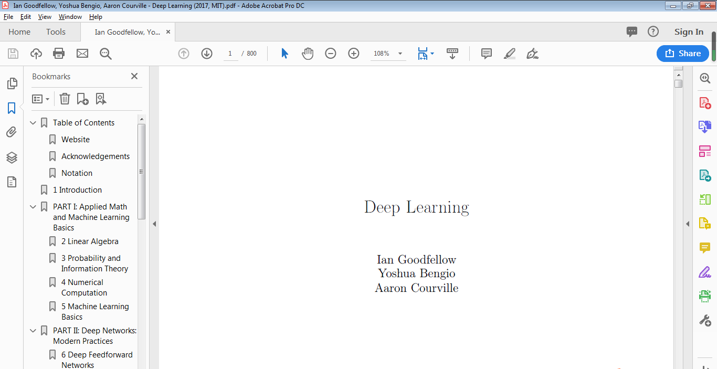Click the bookmarks panel scrollbar thumb
Image resolution: width=717 pixels, height=369 pixels.
pyautogui.click(x=141, y=172)
